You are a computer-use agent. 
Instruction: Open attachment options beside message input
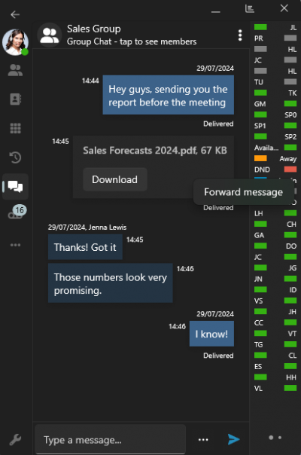203,440
